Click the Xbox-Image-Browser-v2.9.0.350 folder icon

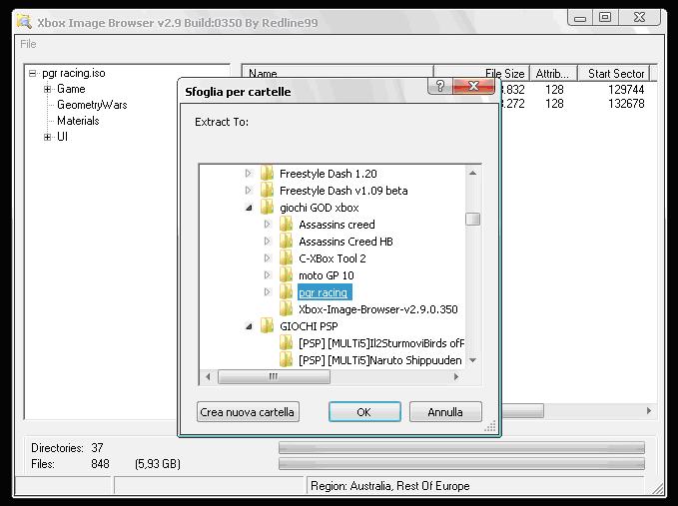point(287,309)
